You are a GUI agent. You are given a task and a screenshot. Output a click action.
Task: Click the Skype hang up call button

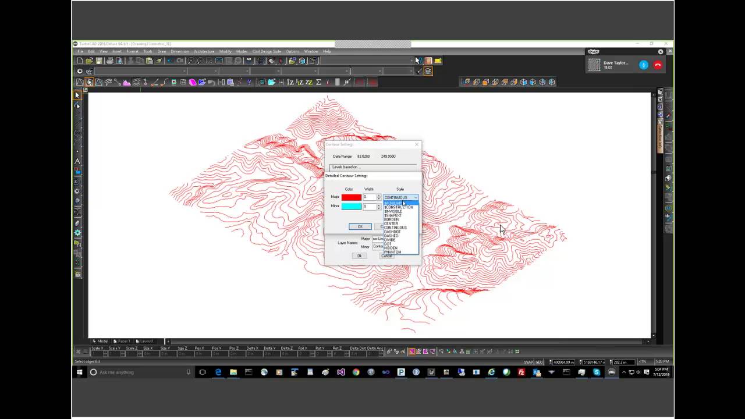[658, 65]
